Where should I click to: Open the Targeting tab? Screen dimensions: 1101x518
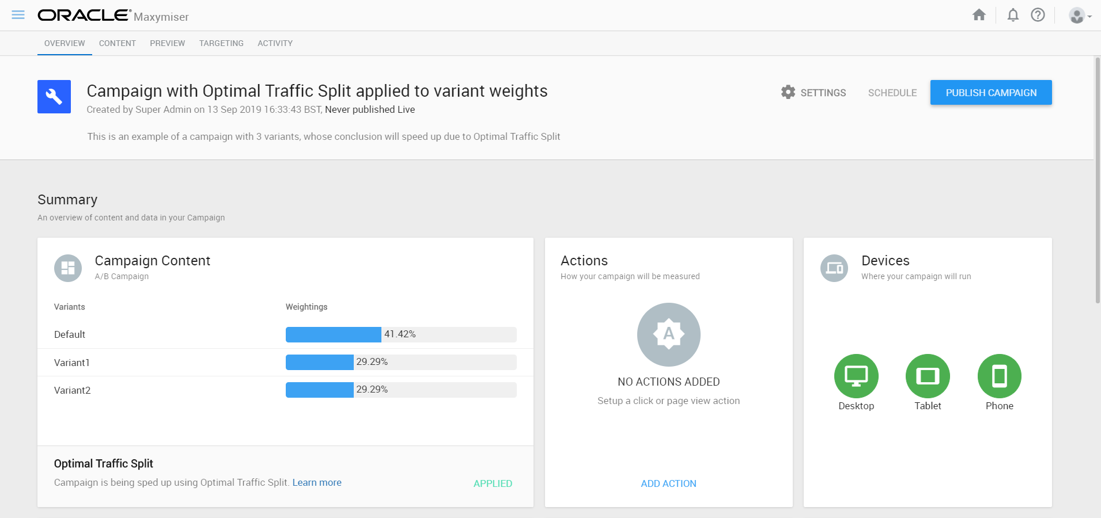pyautogui.click(x=221, y=43)
